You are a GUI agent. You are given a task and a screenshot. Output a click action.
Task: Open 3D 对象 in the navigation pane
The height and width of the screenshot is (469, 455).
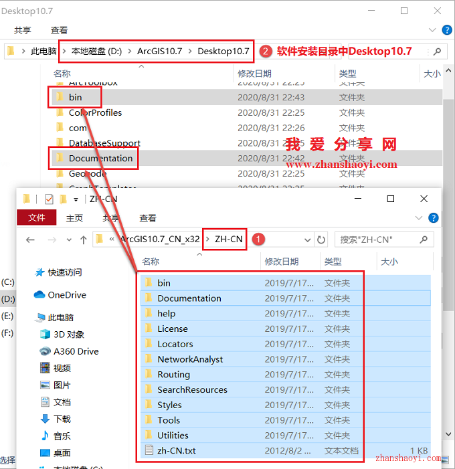point(62,334)
